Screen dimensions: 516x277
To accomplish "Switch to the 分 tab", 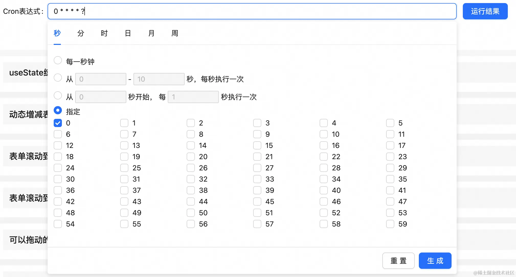I will (x=81, y=33).
